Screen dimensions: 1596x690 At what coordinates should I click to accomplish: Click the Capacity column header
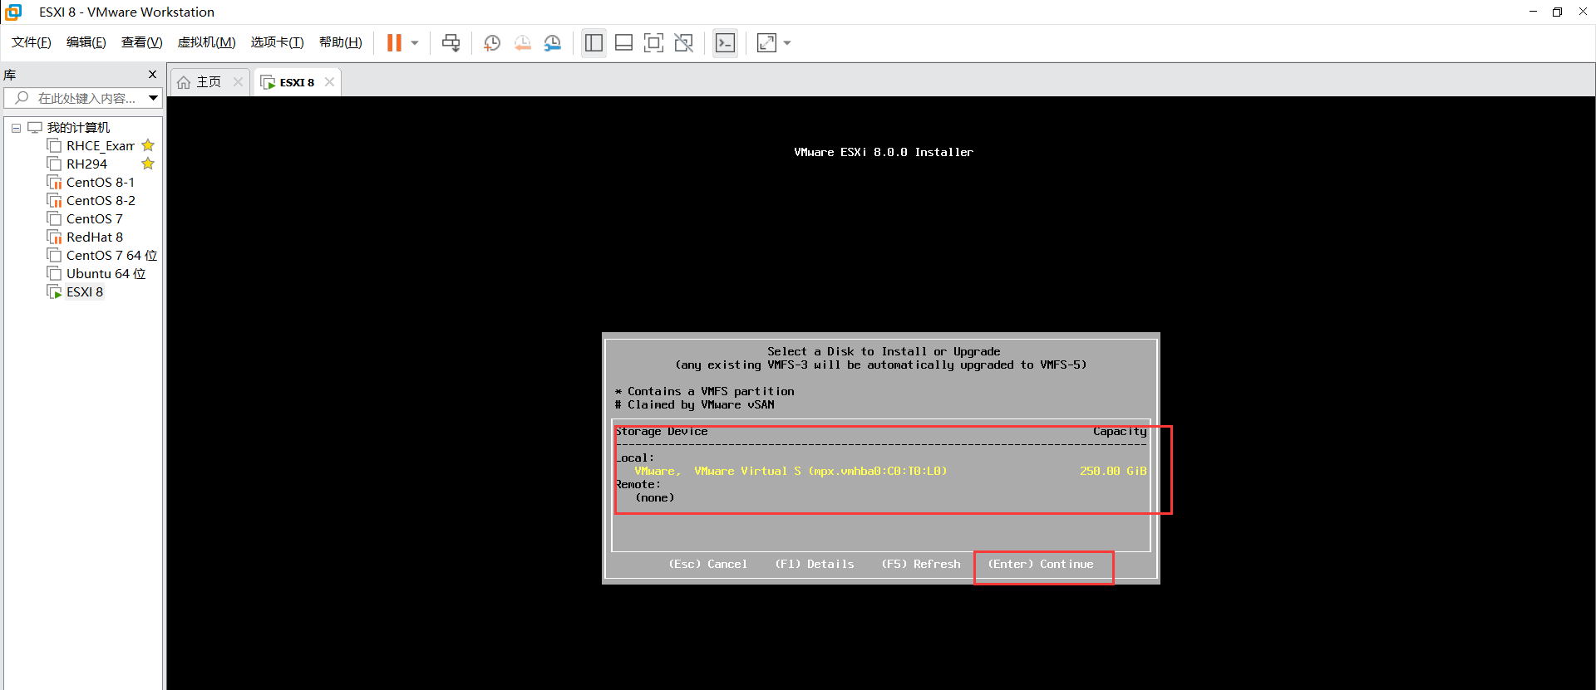pyautogui.click(x=1120, y=432)
